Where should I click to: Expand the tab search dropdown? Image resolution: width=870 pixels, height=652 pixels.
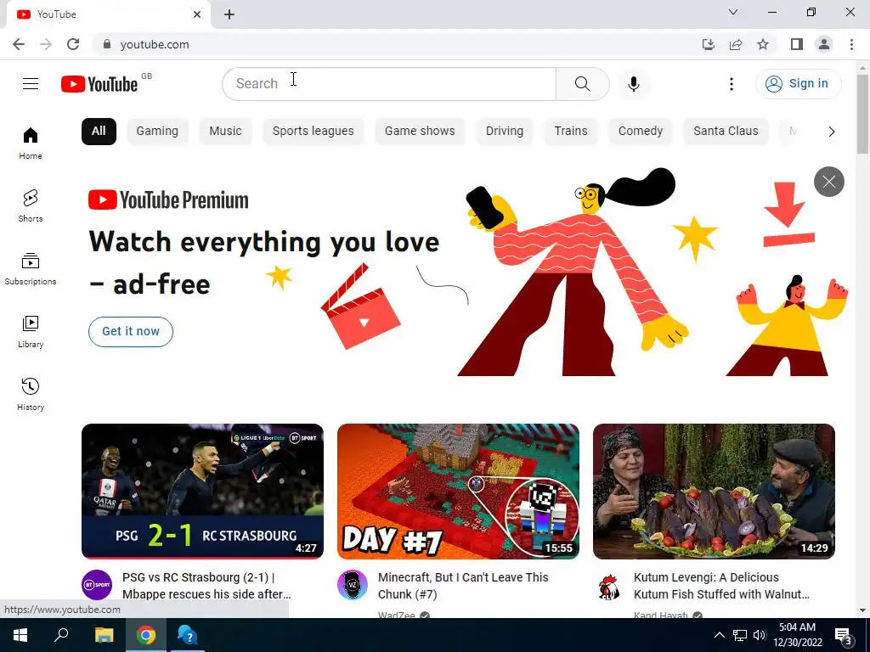tap(733, 12)
